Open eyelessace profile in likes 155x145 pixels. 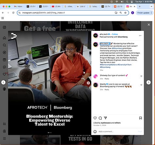[106, 123]
